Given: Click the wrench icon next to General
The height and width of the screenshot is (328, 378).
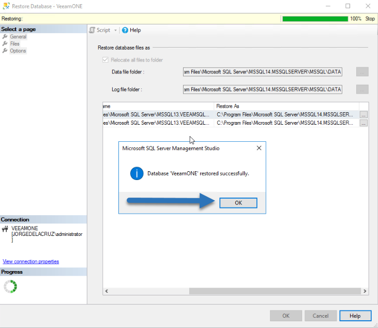Looking at the screenshot, I should (x=5, y=37).
